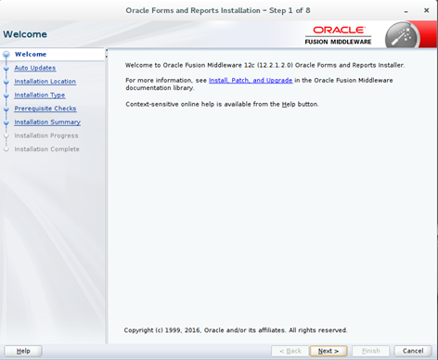Click the sidebar splitter collapse arrows
Image resolution: width=438 pixels, height=360 pixels.
pyautogui.click(x=107, y=53)
